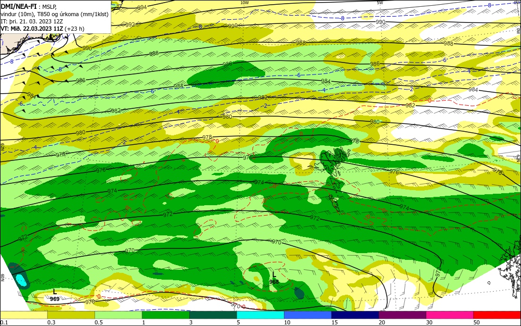
Task: Click the IT: þri. 21. 03. 2023 12Z line
Action: (32, 21)
